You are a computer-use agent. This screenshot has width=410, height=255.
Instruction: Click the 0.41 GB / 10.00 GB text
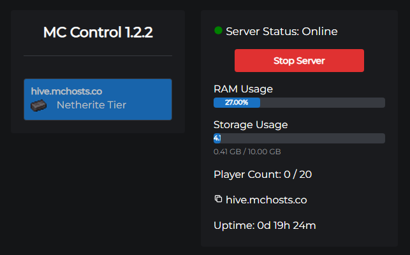pos(247,152)
